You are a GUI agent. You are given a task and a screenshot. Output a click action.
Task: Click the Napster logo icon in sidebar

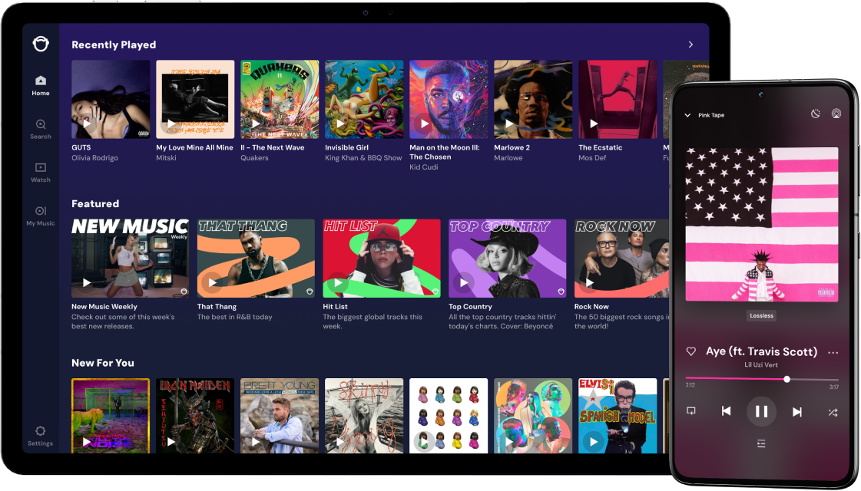point(41,44)
